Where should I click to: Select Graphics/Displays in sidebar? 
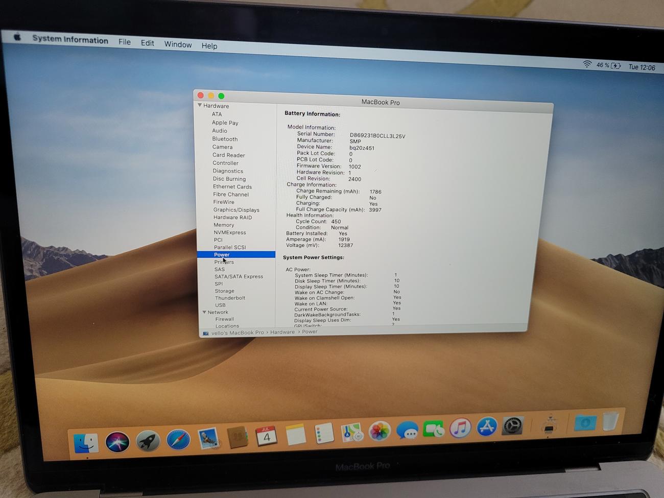point(236,209)
